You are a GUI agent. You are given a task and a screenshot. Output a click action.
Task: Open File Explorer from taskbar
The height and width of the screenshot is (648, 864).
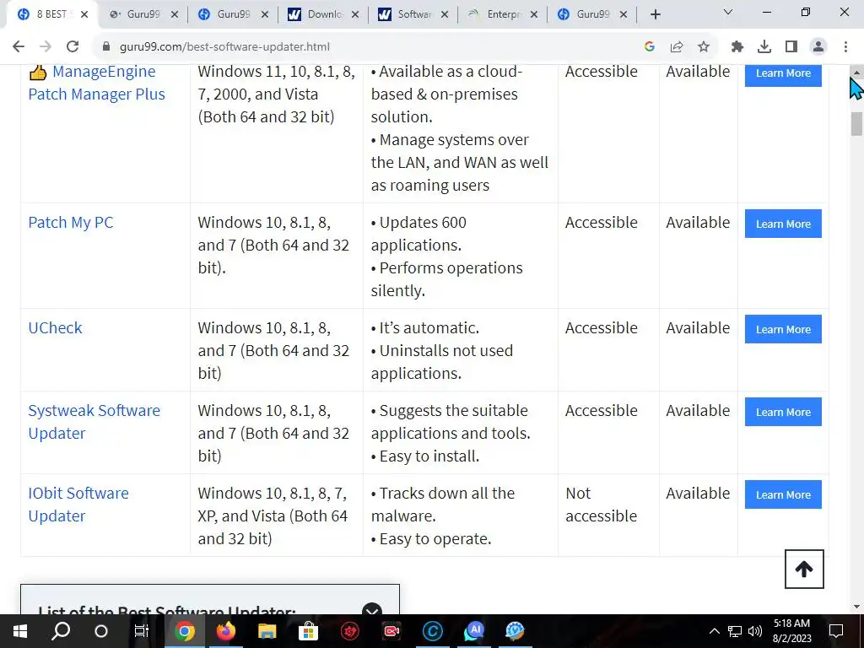267,631
